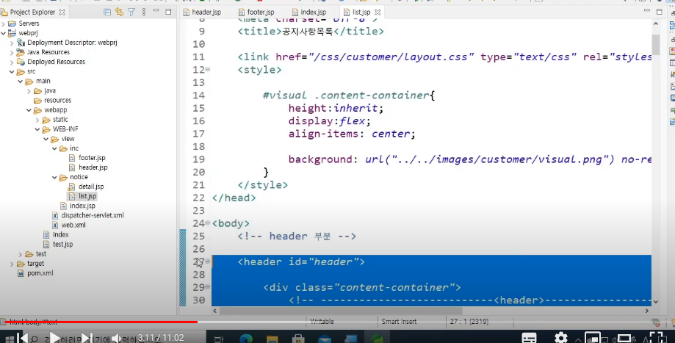Viewport: 675px width, 343px height.
Task: Maximize the editor area
Action: [659, 12]
